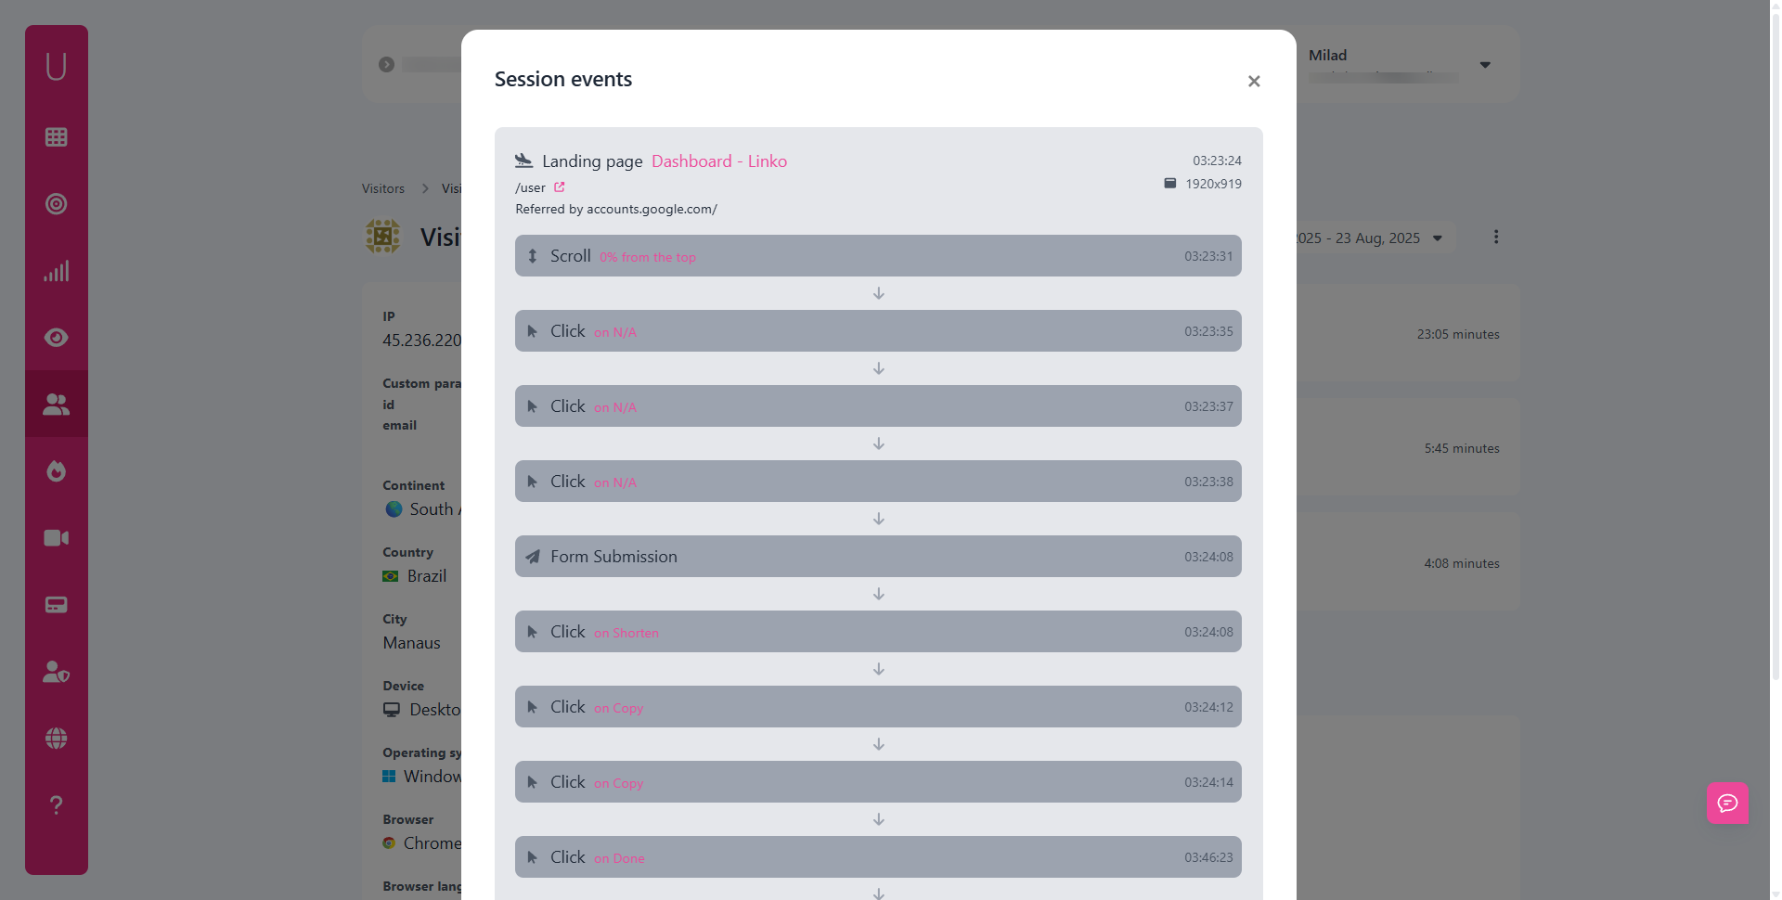Click the Visitors breadcrumb link

pos(382,188)
